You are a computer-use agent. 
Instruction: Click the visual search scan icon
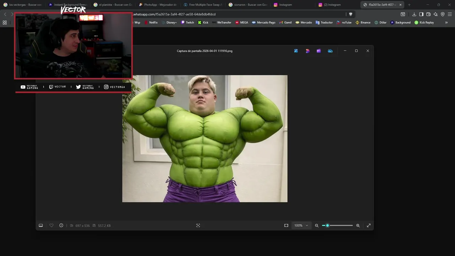(x=198, y=225)
